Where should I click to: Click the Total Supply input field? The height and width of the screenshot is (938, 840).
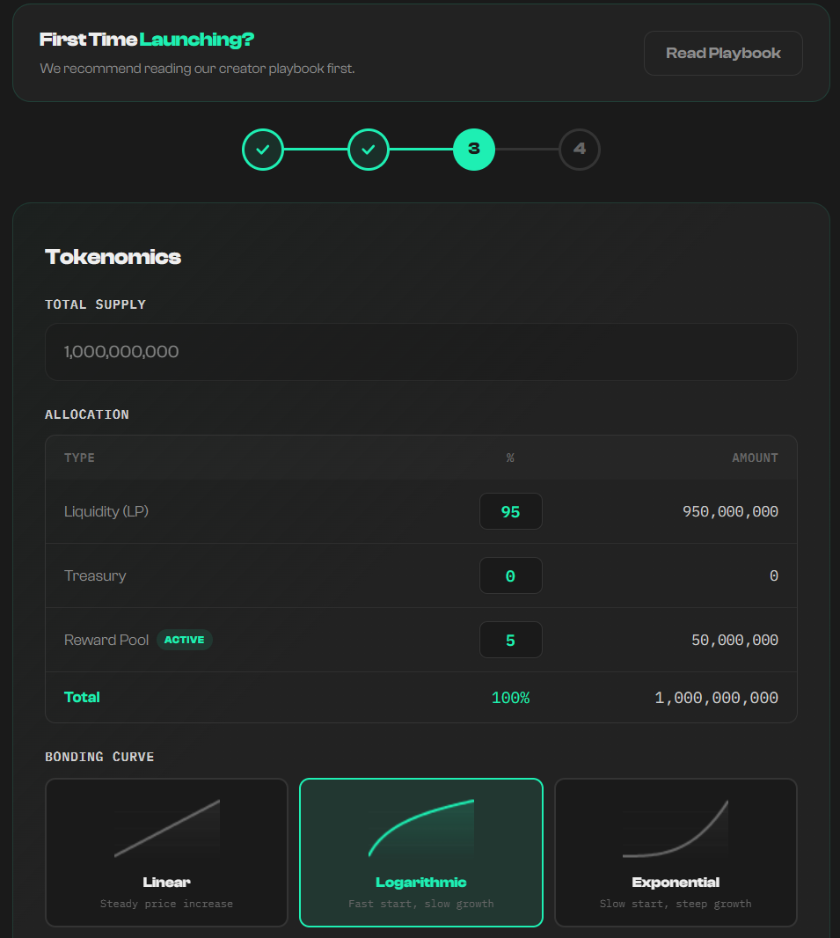click(421, 352)
